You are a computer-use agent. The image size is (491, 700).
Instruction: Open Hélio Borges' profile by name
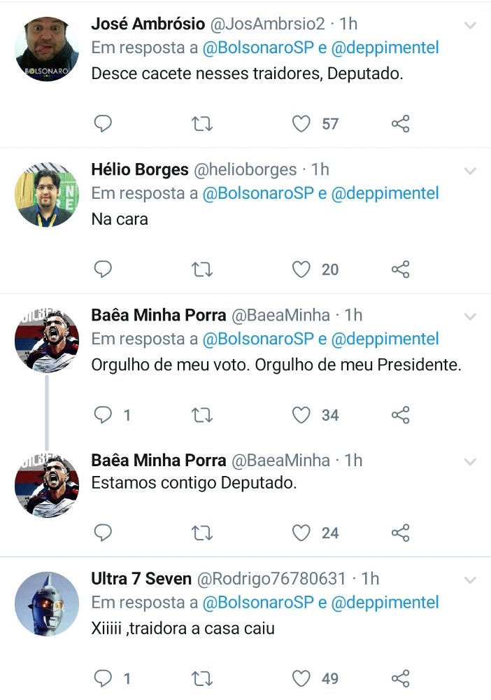[140, 169]
